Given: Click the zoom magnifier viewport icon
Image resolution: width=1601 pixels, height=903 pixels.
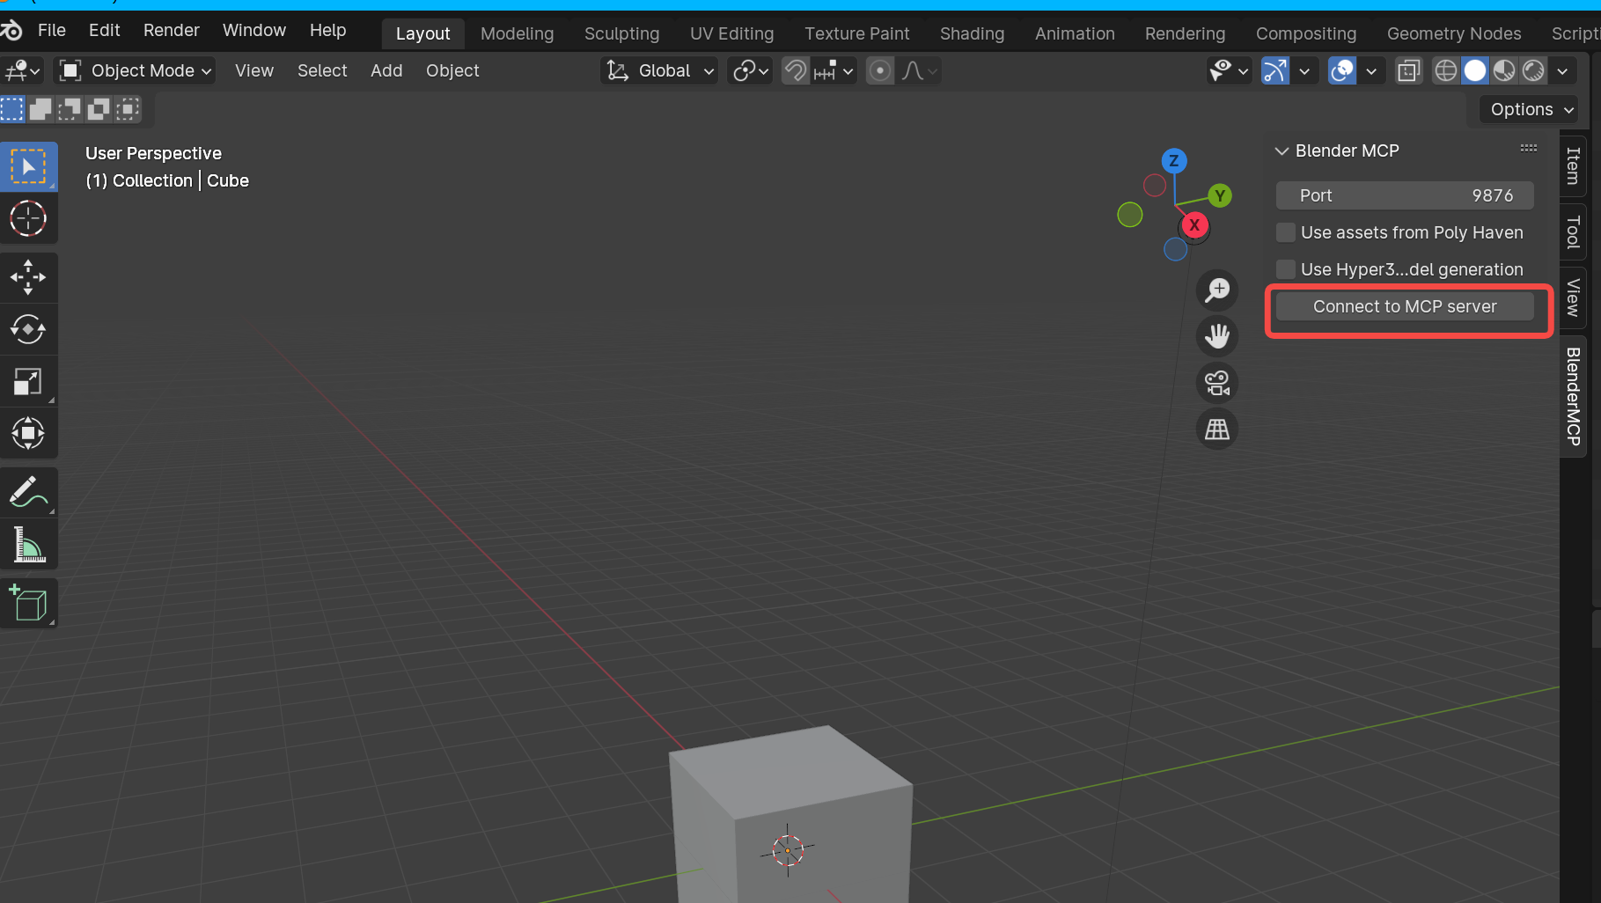Looking at the screenshot, I should (x=1217, y=290).
